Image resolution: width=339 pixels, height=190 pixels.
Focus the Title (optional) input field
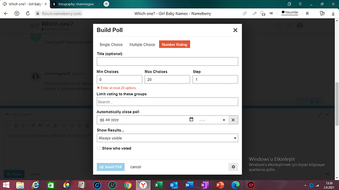coord(168,61)
